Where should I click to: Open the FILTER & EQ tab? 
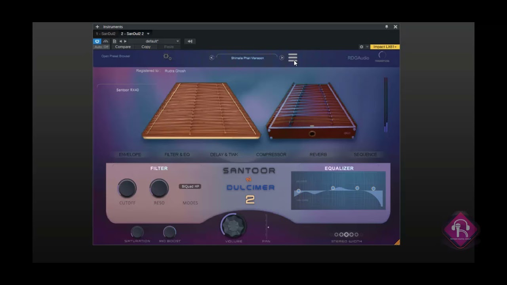click(177, 154)
